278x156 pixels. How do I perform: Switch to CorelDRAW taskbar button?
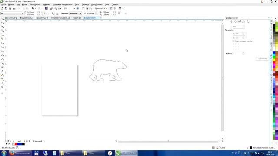tap(126, 153)
